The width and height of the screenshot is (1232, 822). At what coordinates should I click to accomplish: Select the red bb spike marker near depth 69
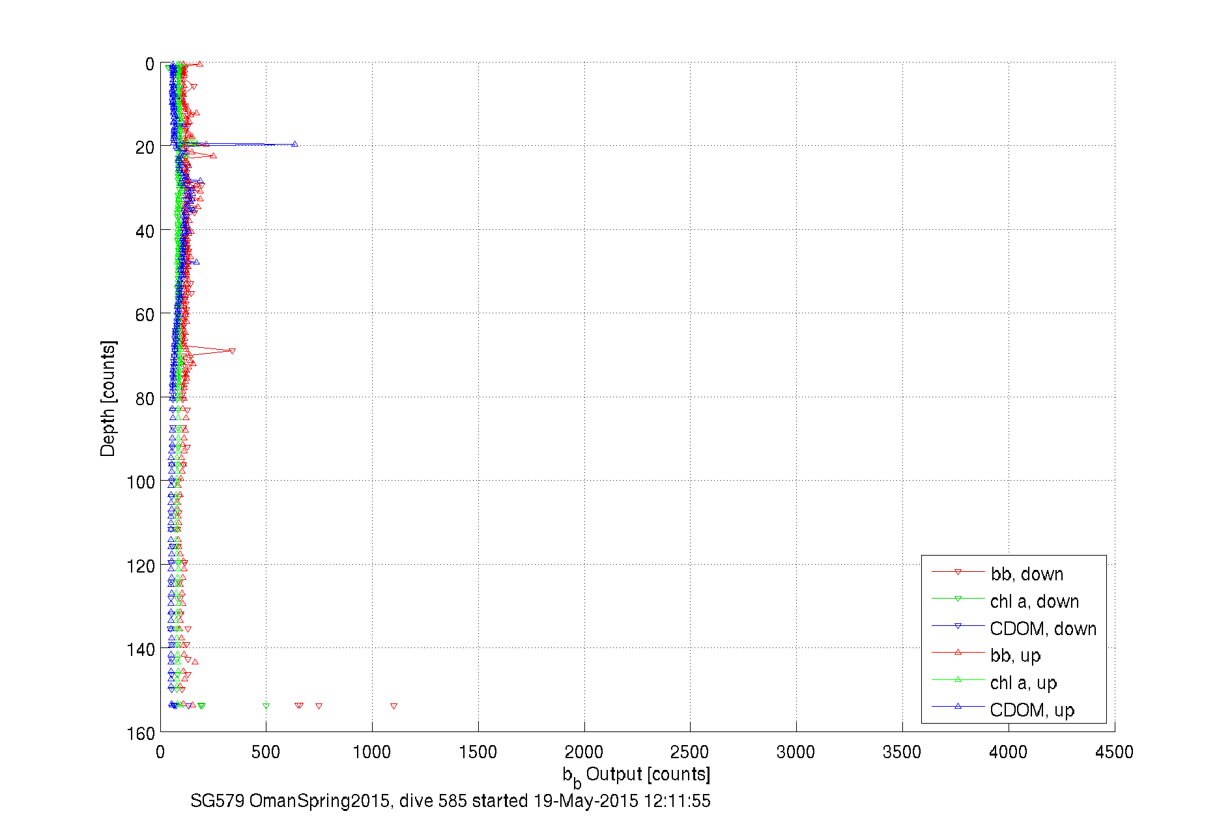(x=232, y=351)
